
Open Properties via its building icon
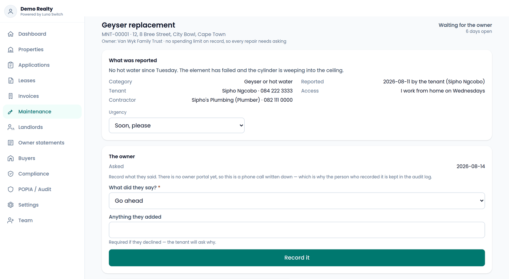[10, 50]
